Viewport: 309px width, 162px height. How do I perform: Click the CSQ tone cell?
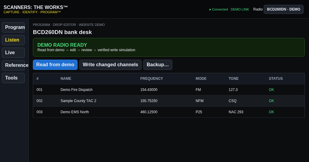[x=233, y=101]
